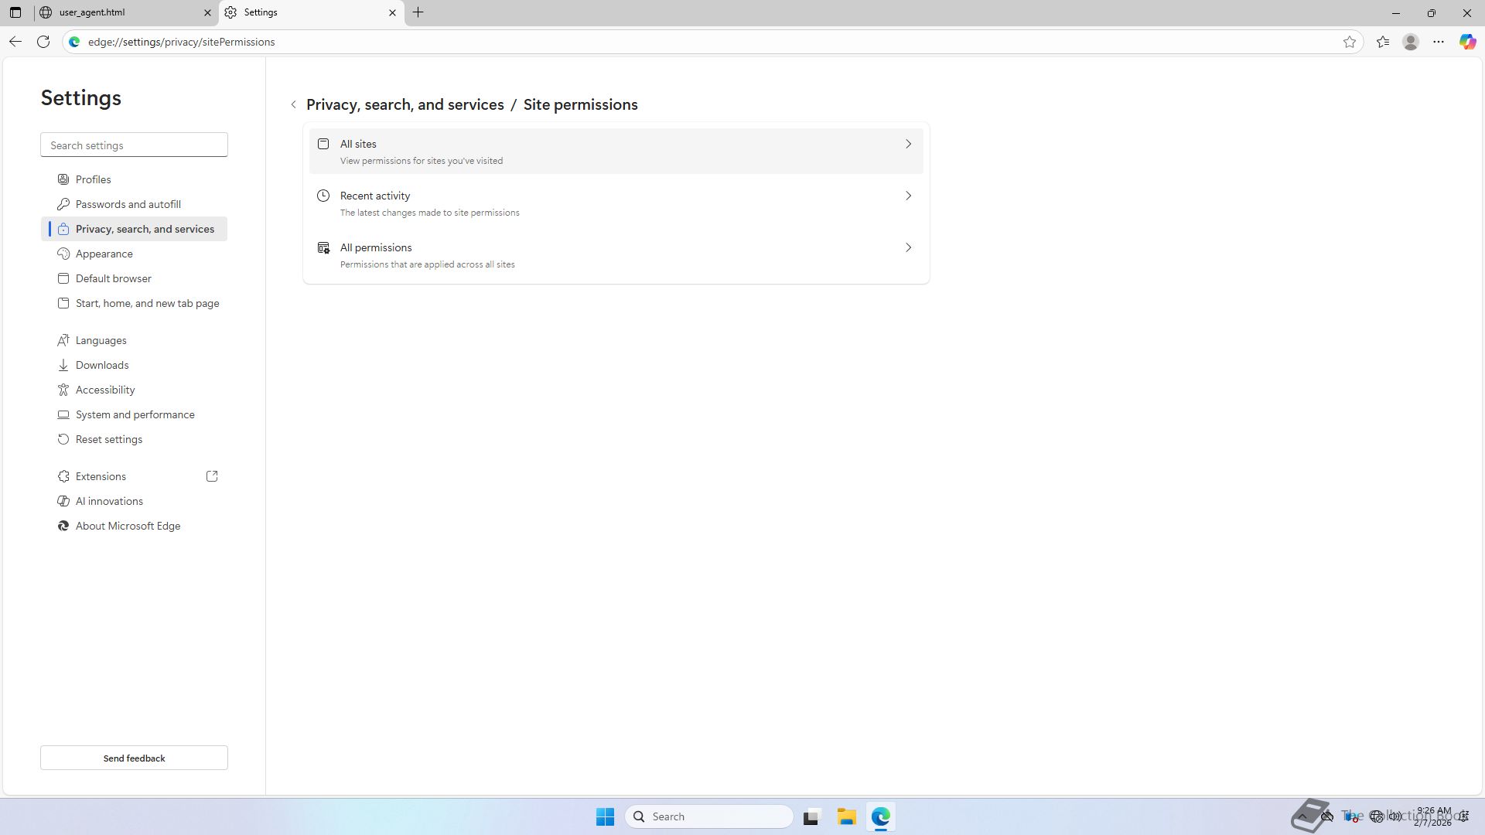Go back using breadcrumb chevron arrow
The image size is (1485, 835).
pyautogui.click(x=293, y=104)
